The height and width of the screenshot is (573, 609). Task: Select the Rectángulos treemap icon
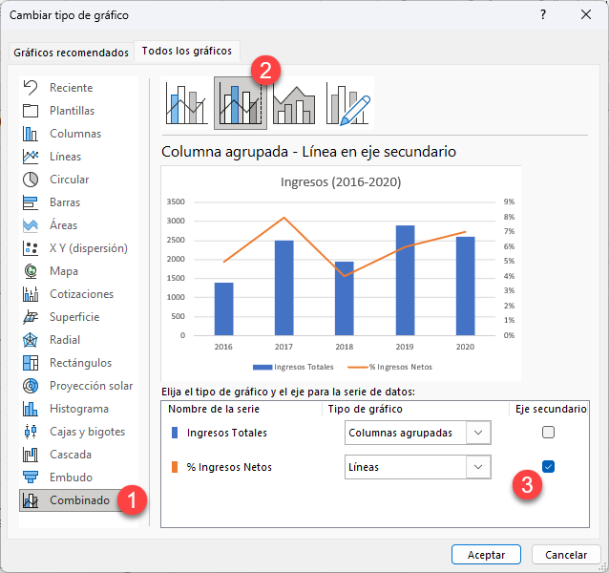[x=31, y=363]
